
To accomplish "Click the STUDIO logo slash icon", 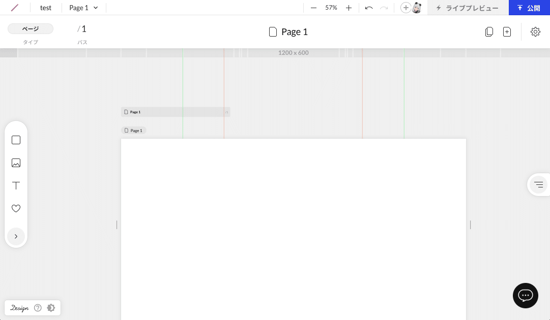I will [x=15, y=7].
